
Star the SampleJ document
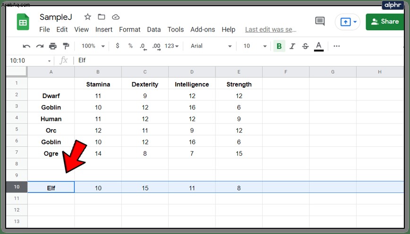(x=87, y=17)
